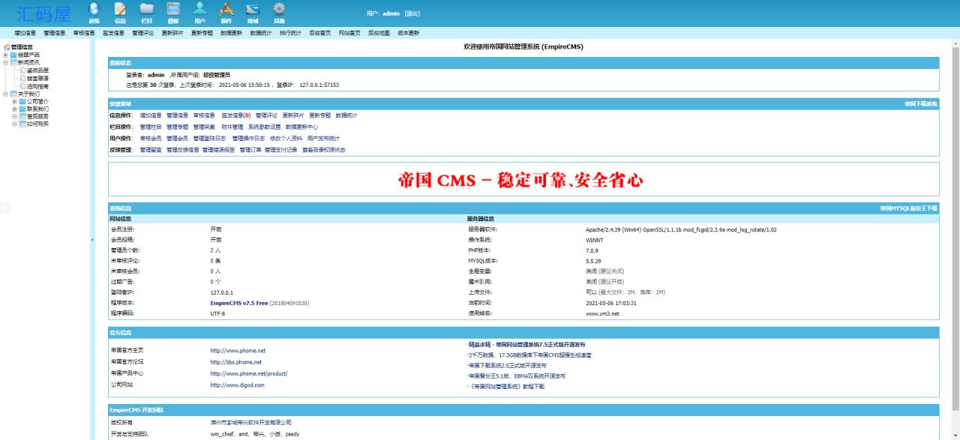The image size is (960, 440).
Task: Click the list icon beside 如何购买
Action: pyautogui.click(x=22, y=124)
